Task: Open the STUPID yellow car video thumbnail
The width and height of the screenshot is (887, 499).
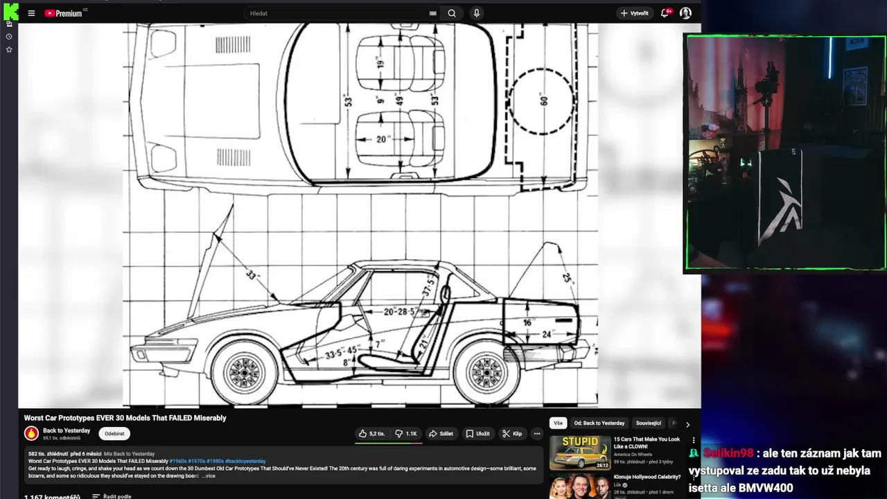Action: pos(580,453)
